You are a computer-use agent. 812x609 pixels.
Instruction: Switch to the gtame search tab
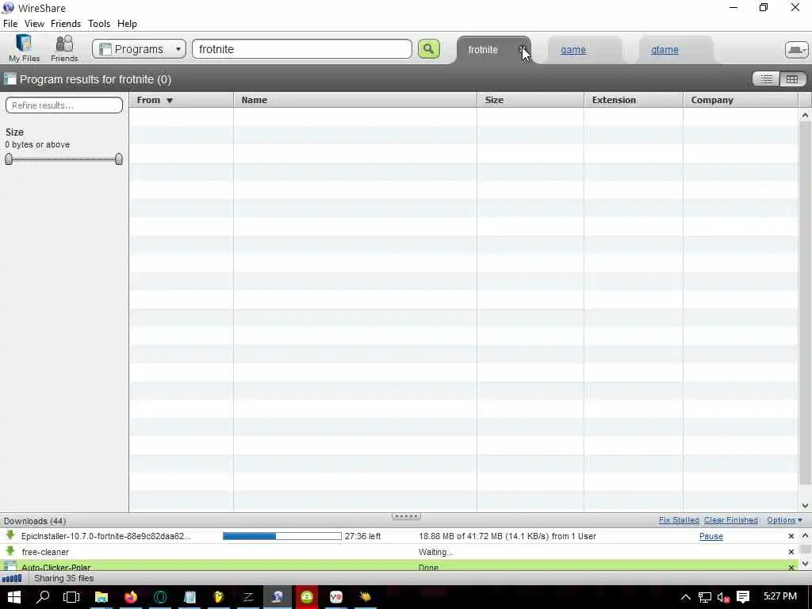(665, 50)
